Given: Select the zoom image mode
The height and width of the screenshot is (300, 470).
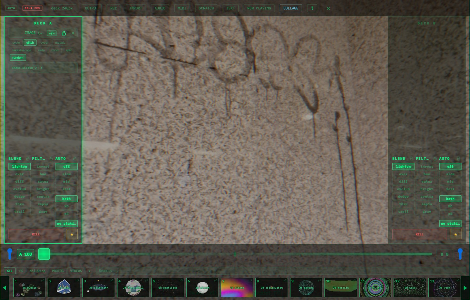Looking at the screenshot, I should point(55,50).
